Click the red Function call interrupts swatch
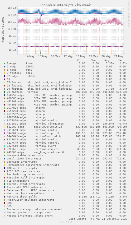Screen dimensions: 131x225 pyautogui.click(x=4, y=178)
